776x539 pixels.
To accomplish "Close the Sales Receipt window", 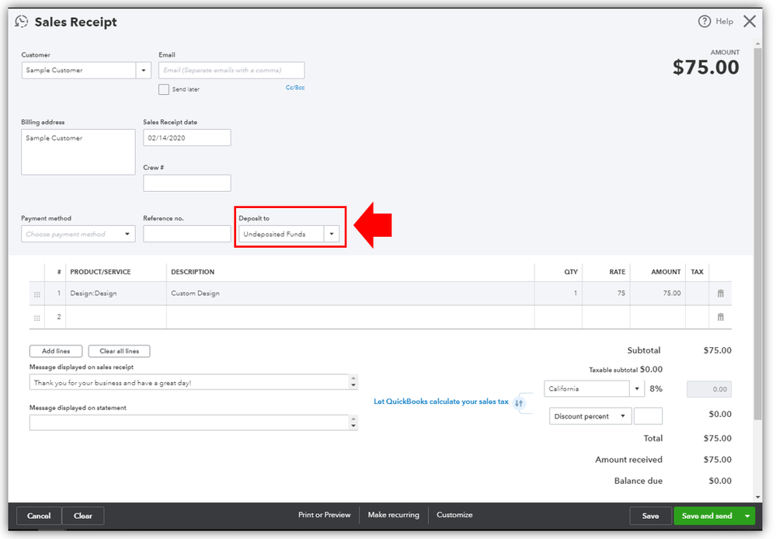I will [750, 21].
